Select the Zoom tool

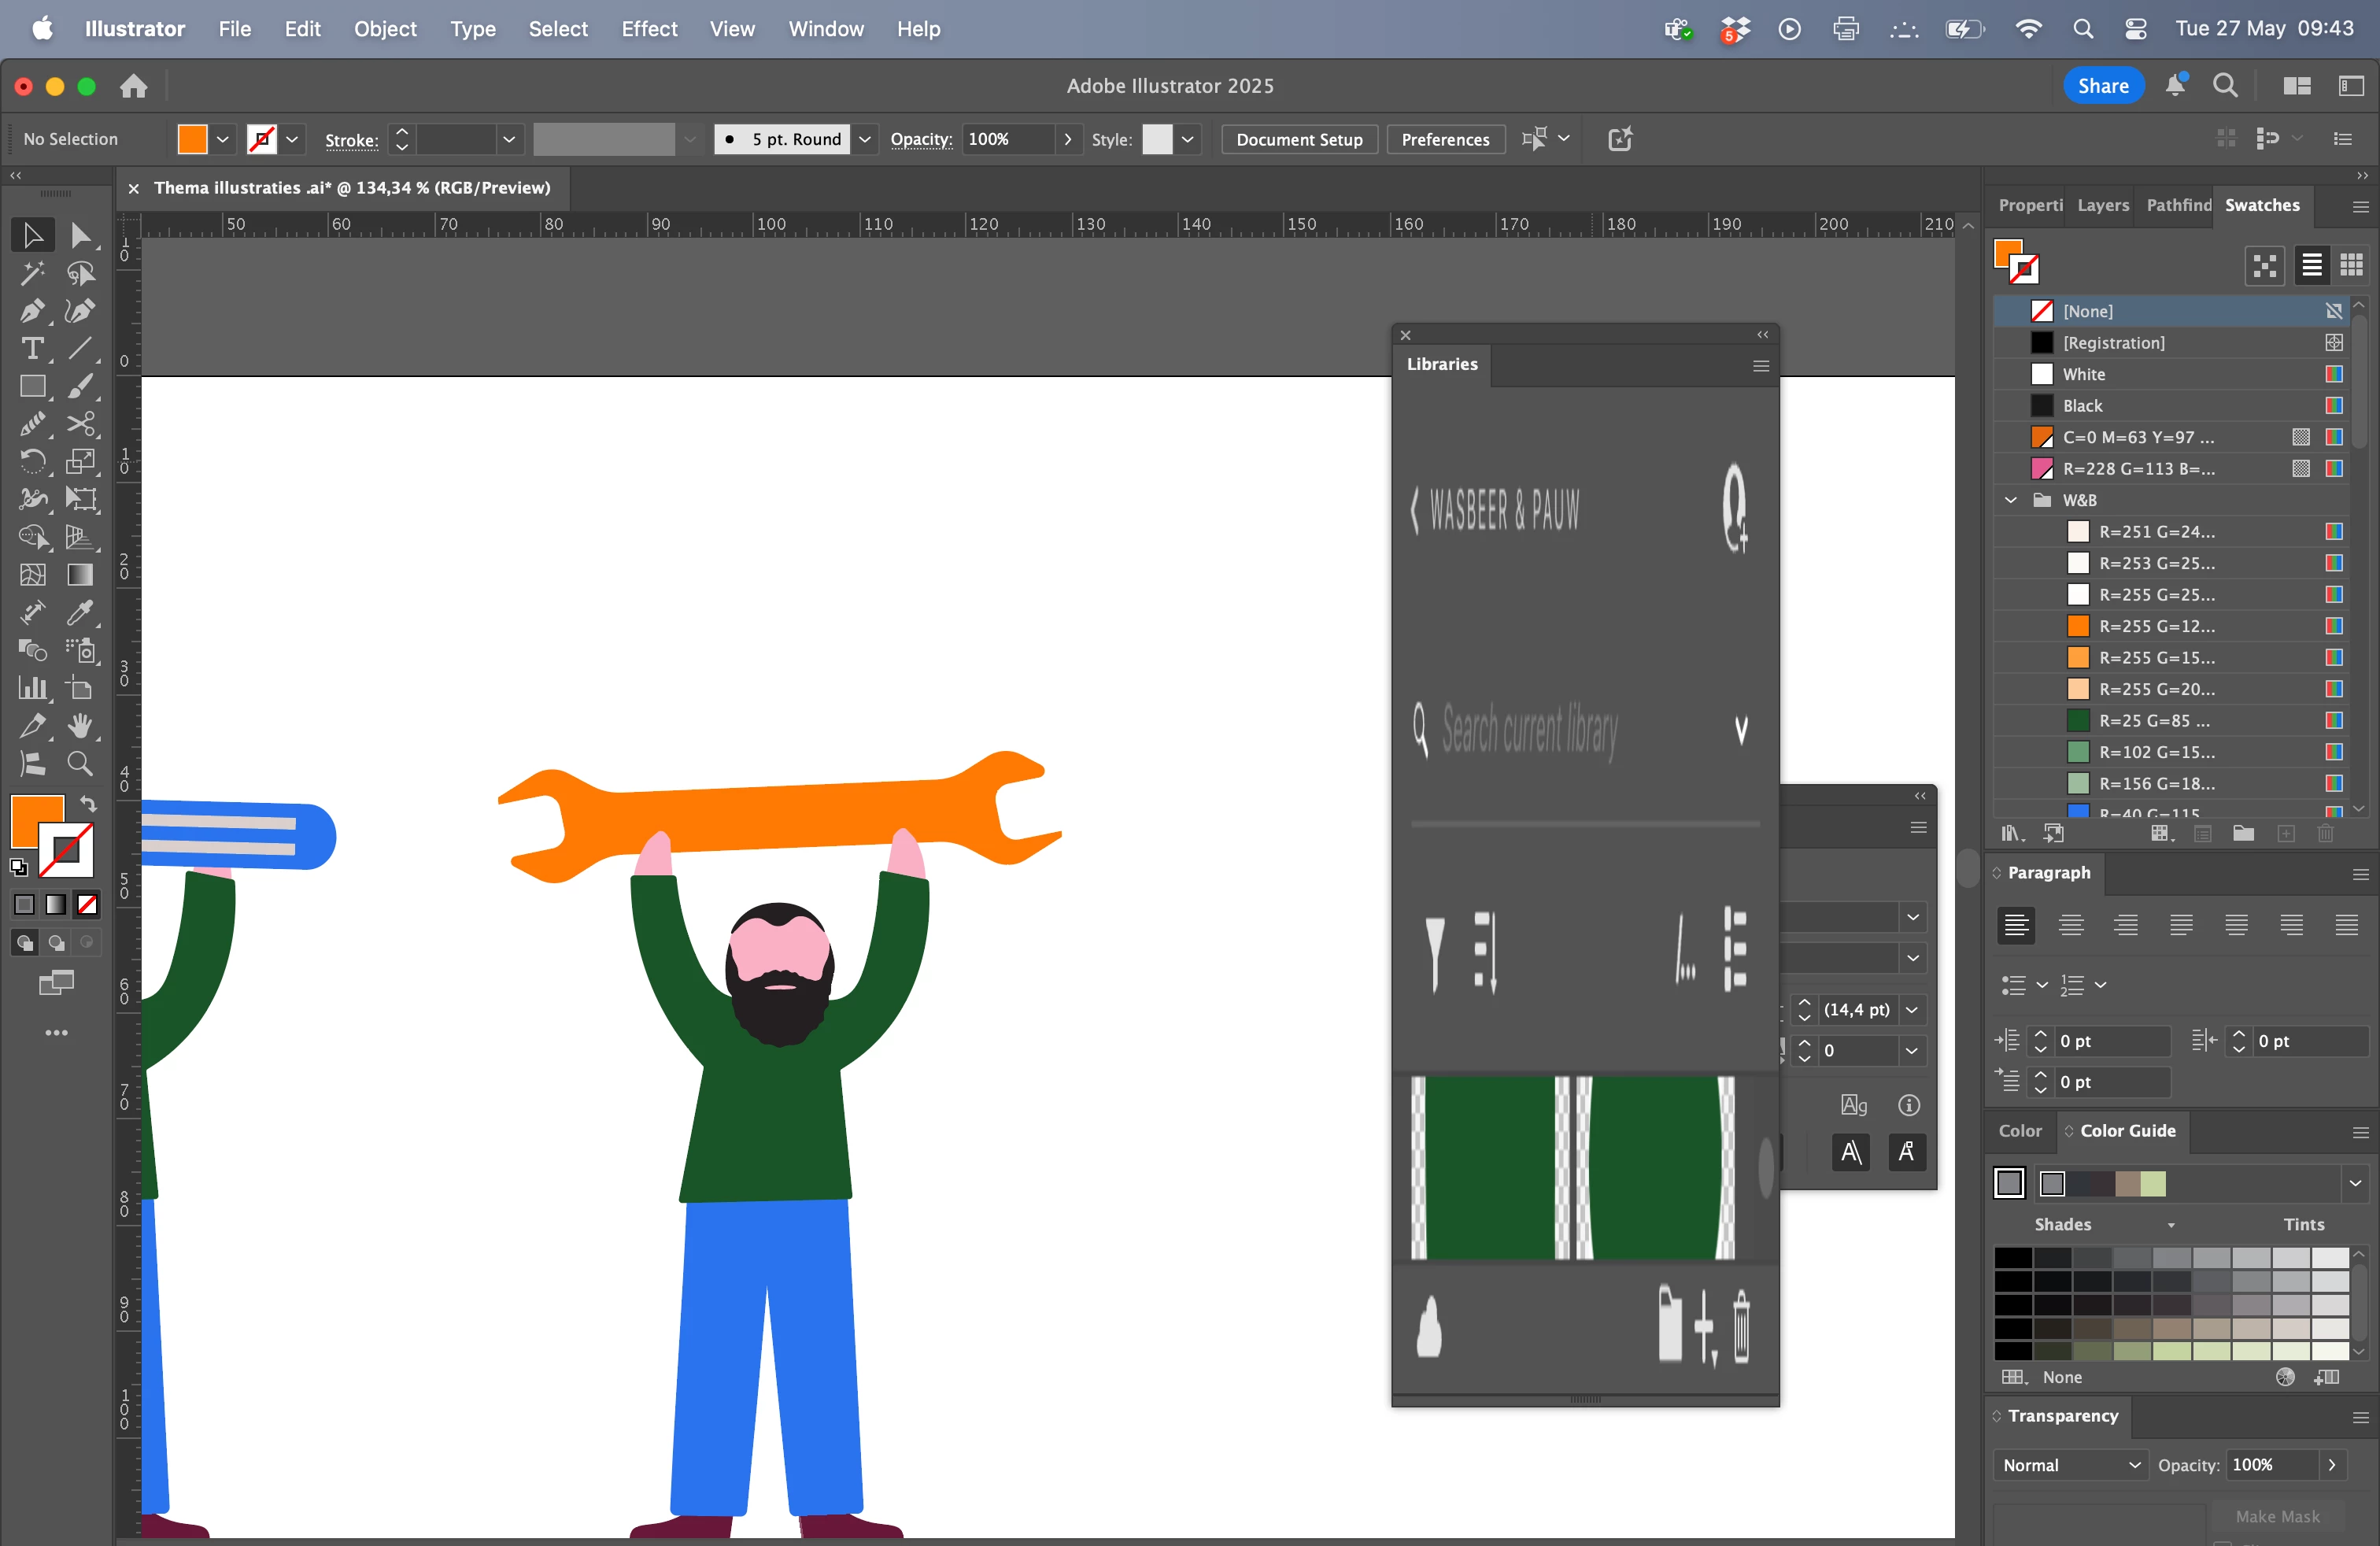point(80,764)
